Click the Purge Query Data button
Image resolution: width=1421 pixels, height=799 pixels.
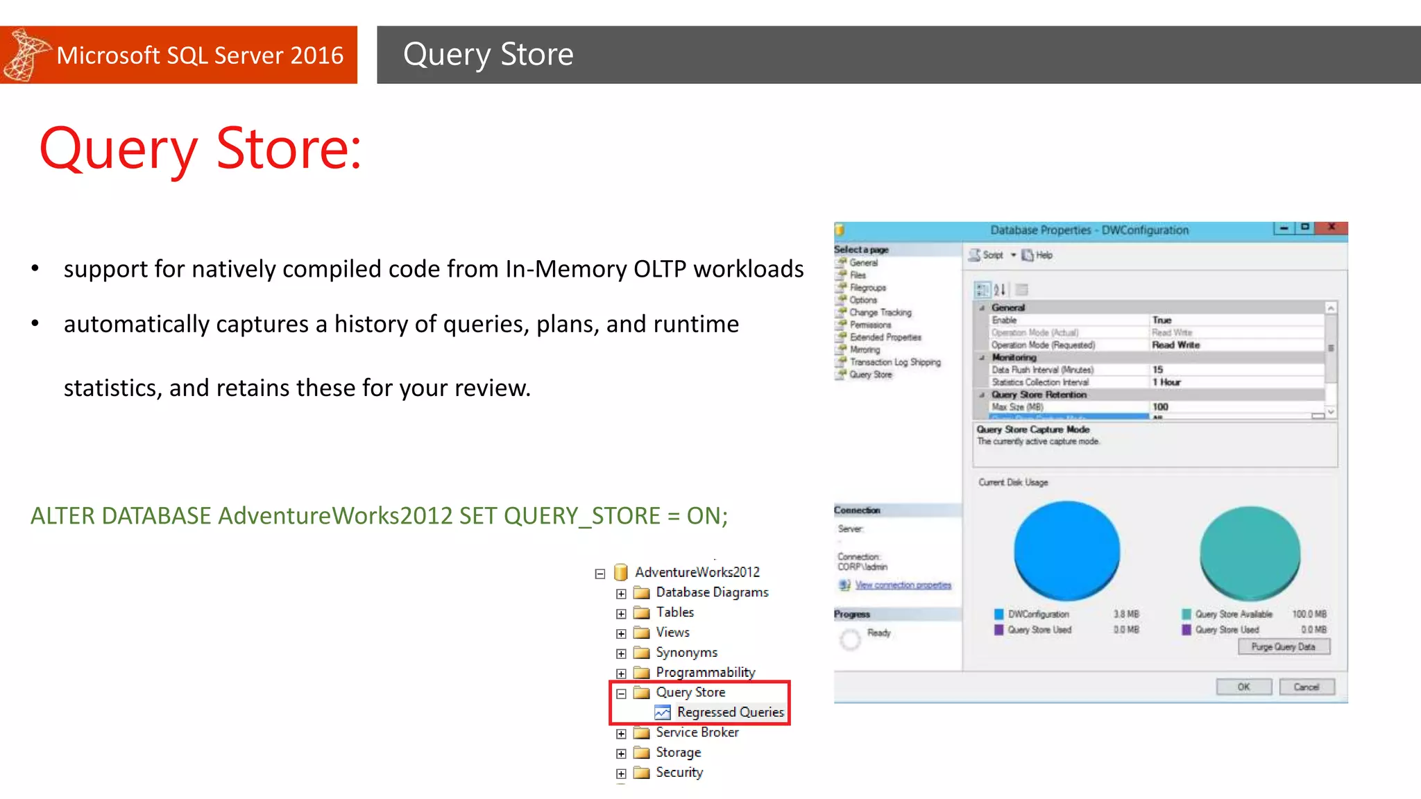tap(1284, 647)
